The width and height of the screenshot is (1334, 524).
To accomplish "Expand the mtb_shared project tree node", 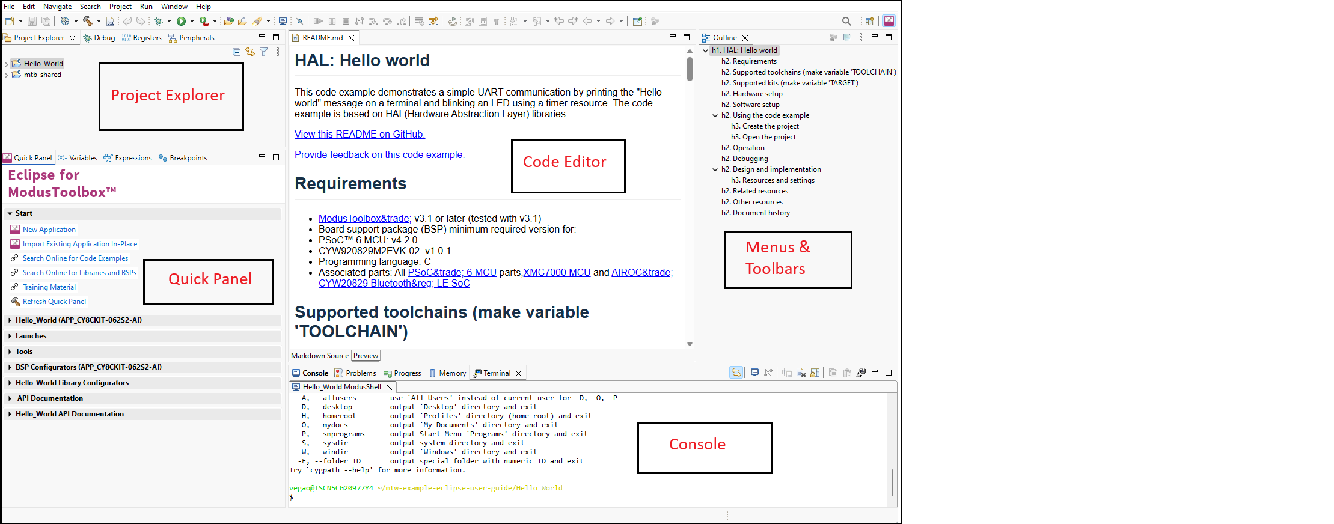I will tap(6, 75).
